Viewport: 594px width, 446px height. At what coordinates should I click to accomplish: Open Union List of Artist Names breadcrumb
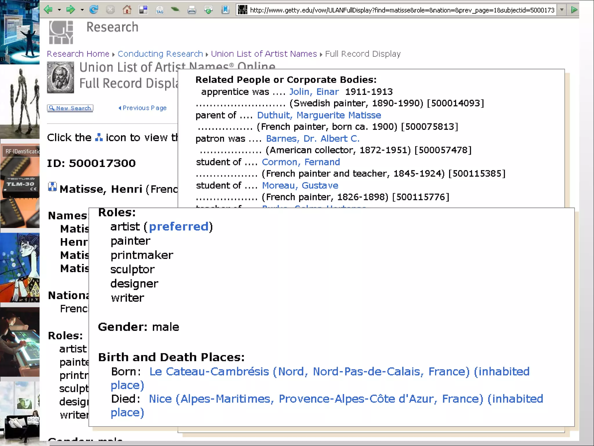(x=264, y=54)
